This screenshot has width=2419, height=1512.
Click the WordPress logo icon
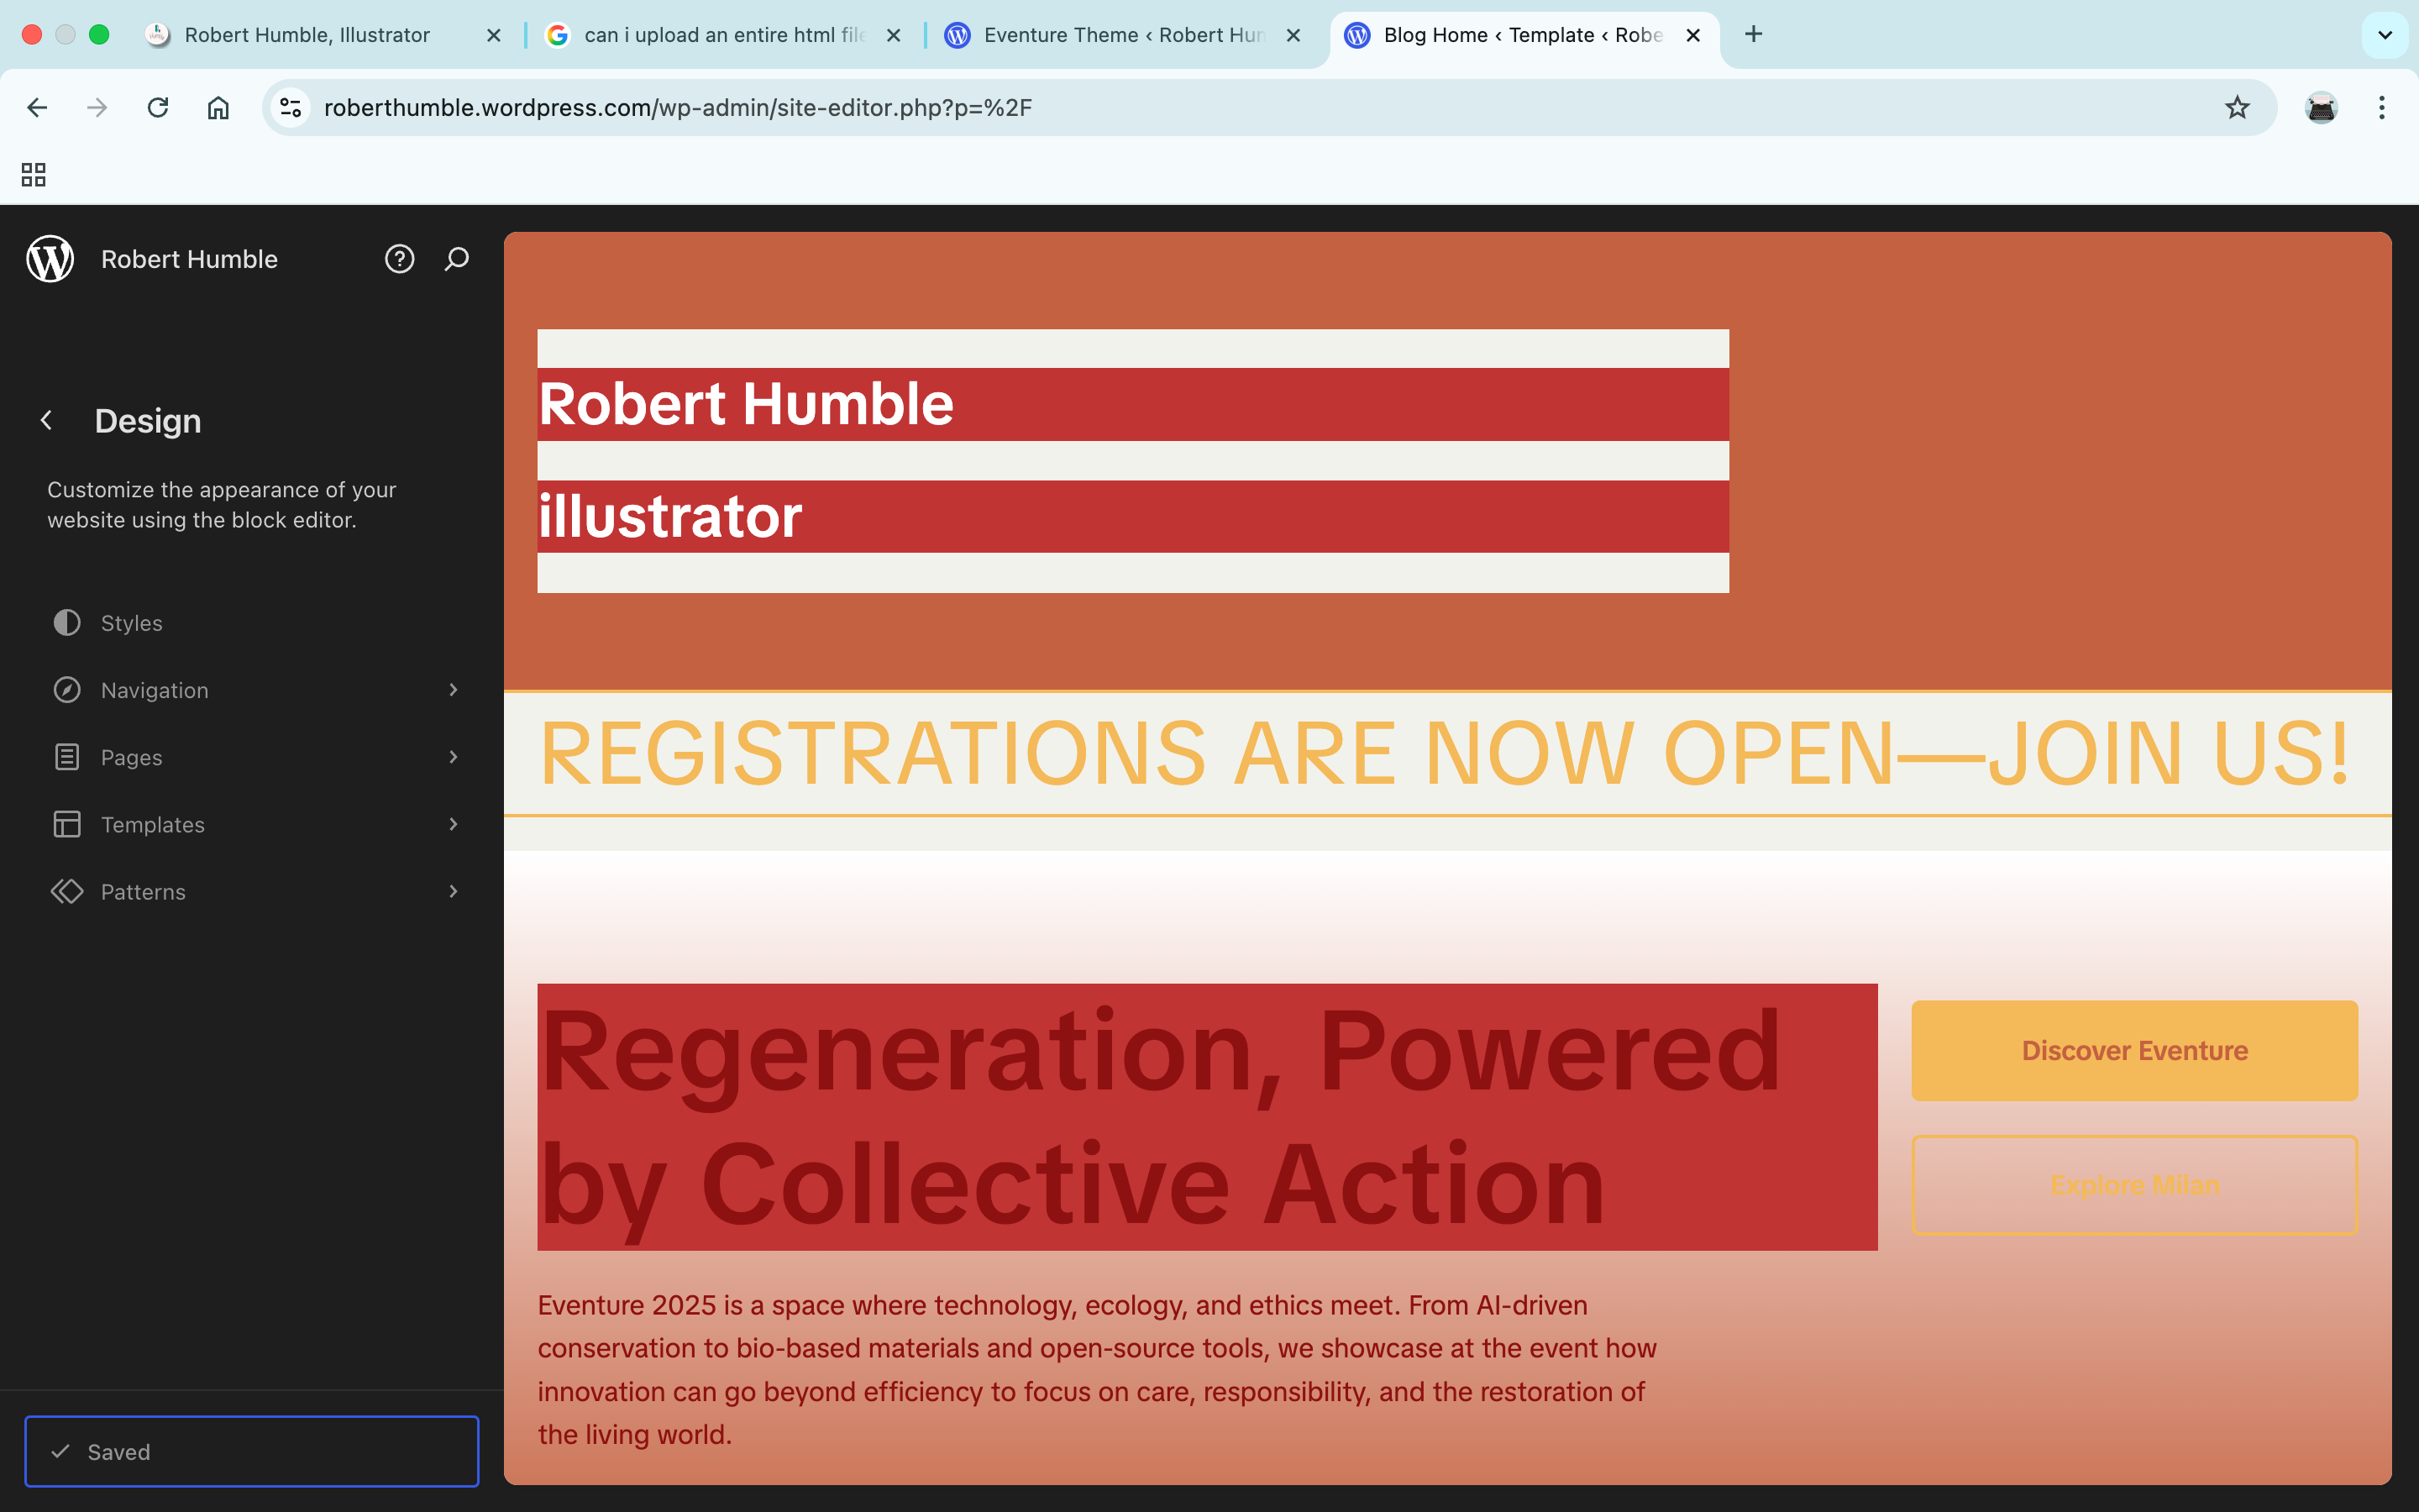point(50,259)
